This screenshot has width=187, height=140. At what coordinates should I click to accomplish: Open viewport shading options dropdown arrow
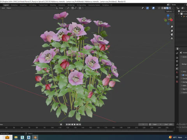pos(173,8)
